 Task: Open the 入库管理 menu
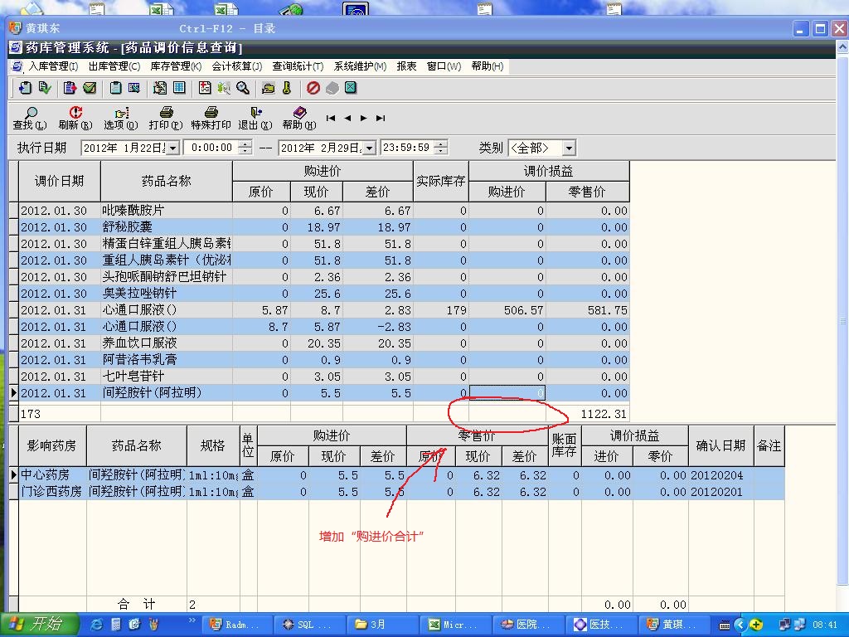(52, 66)
